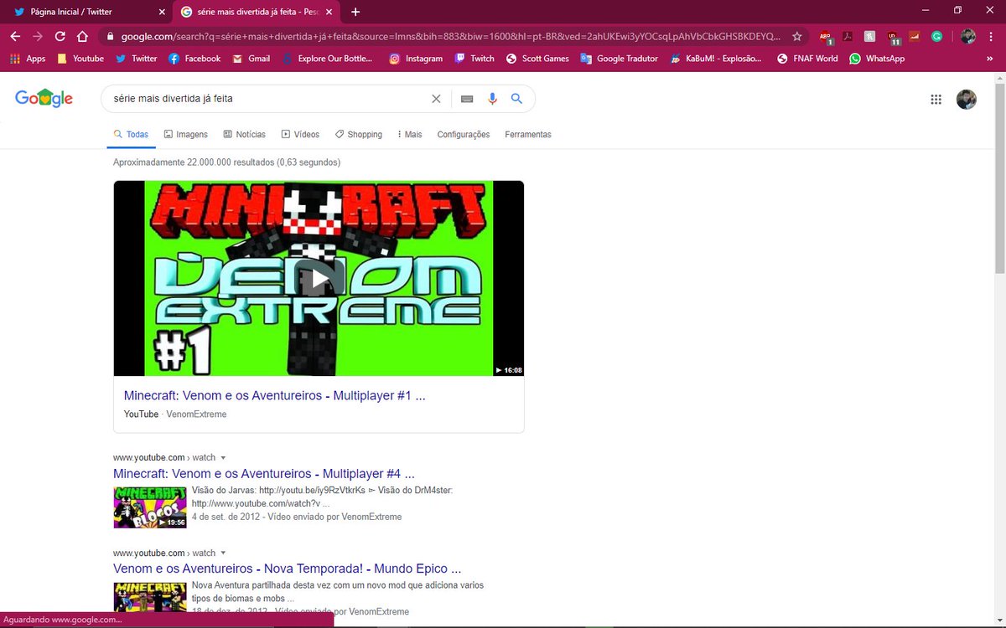Open the Ferramentas search tools
Screen dimensions: 1006x628
[x=528, y=134]
